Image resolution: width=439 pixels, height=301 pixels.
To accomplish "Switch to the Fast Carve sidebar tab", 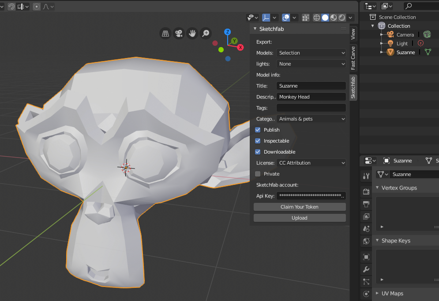I will pyautogui.click(x=353, y=58).
